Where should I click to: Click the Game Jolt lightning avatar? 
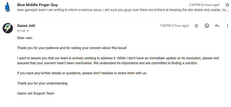(8, 28)
